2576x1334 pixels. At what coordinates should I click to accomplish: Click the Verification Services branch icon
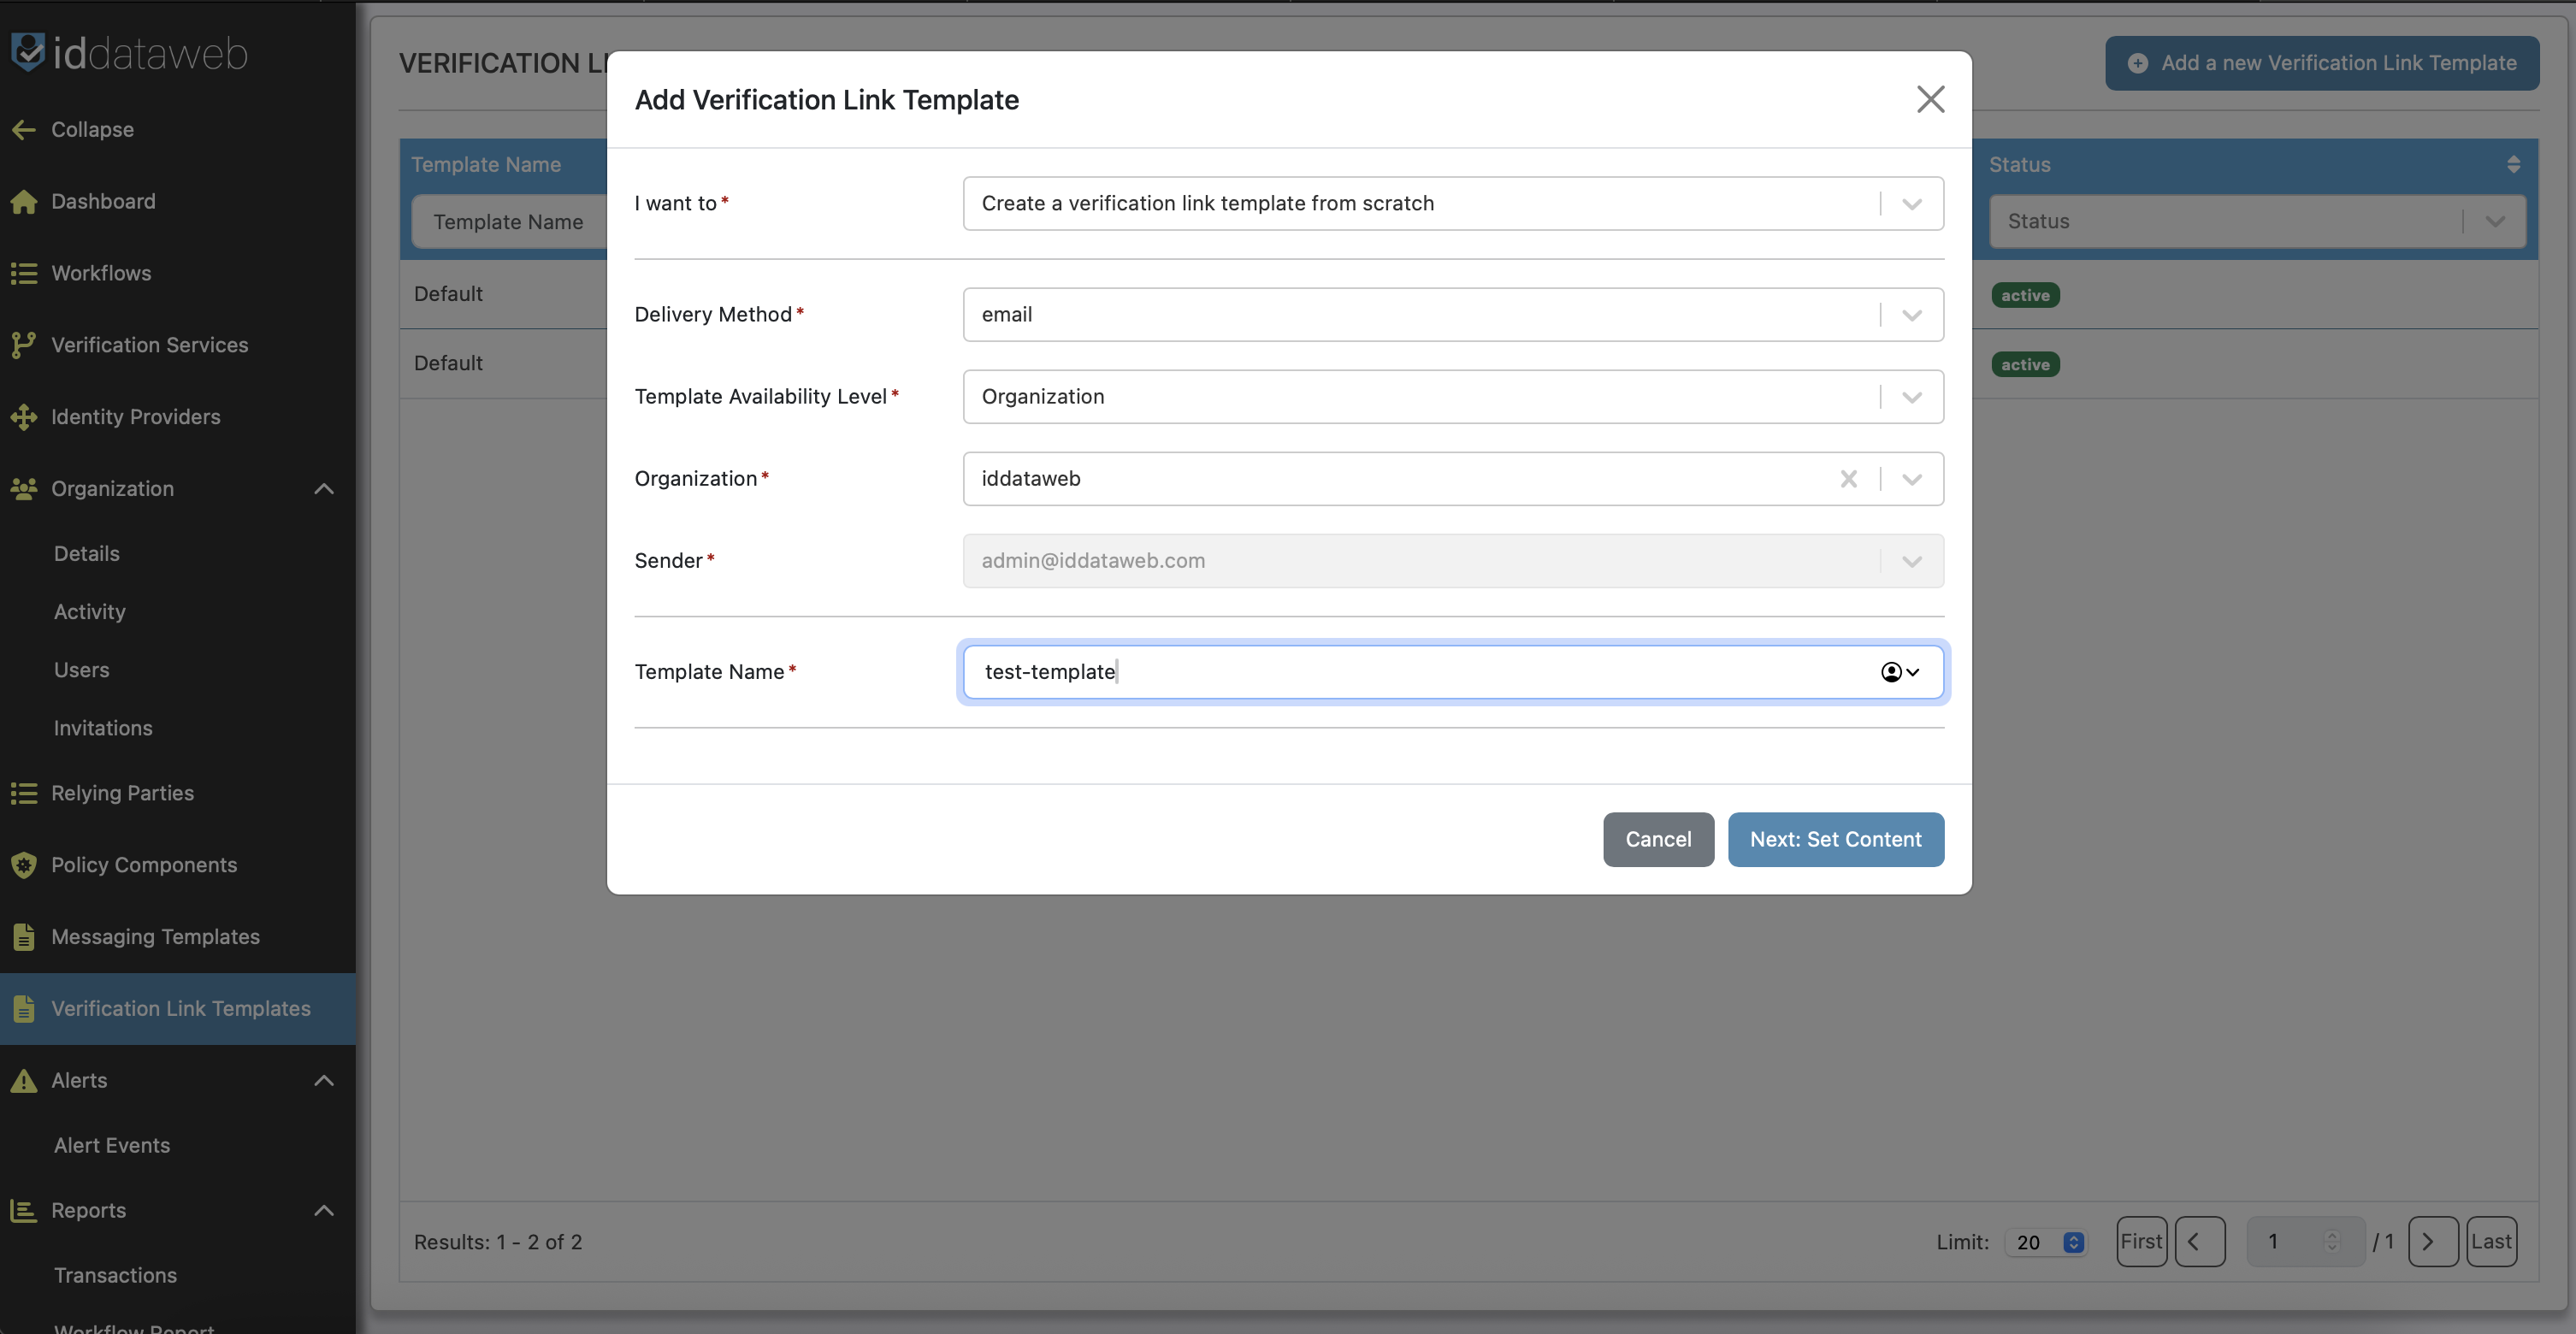point(24,345)
